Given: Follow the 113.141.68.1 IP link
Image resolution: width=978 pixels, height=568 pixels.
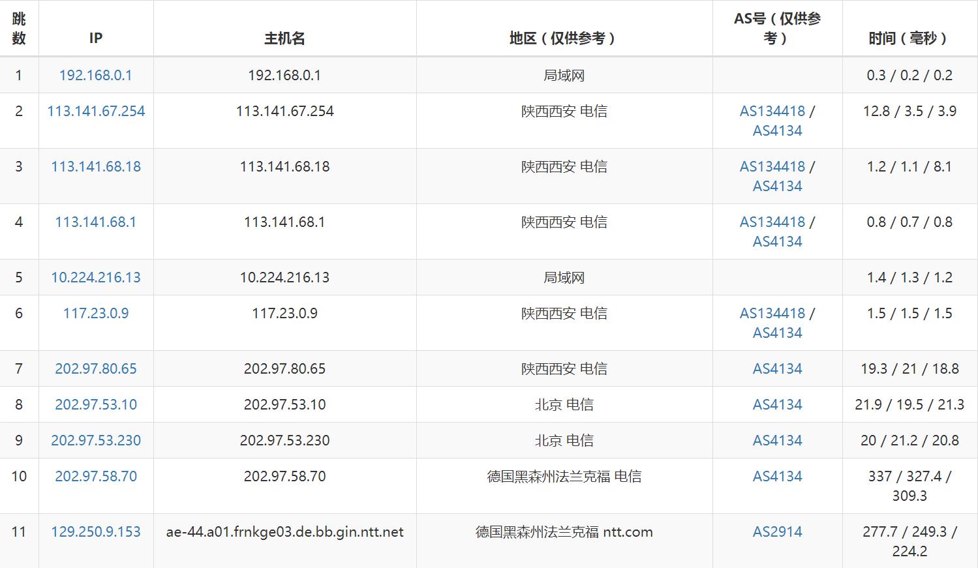Looking at the screenshot, I should pos(96,222).
